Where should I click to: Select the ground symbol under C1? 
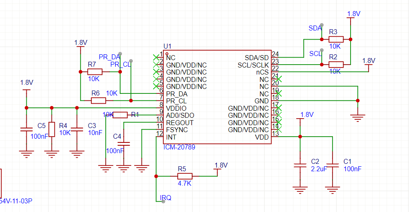click(332, 190)
